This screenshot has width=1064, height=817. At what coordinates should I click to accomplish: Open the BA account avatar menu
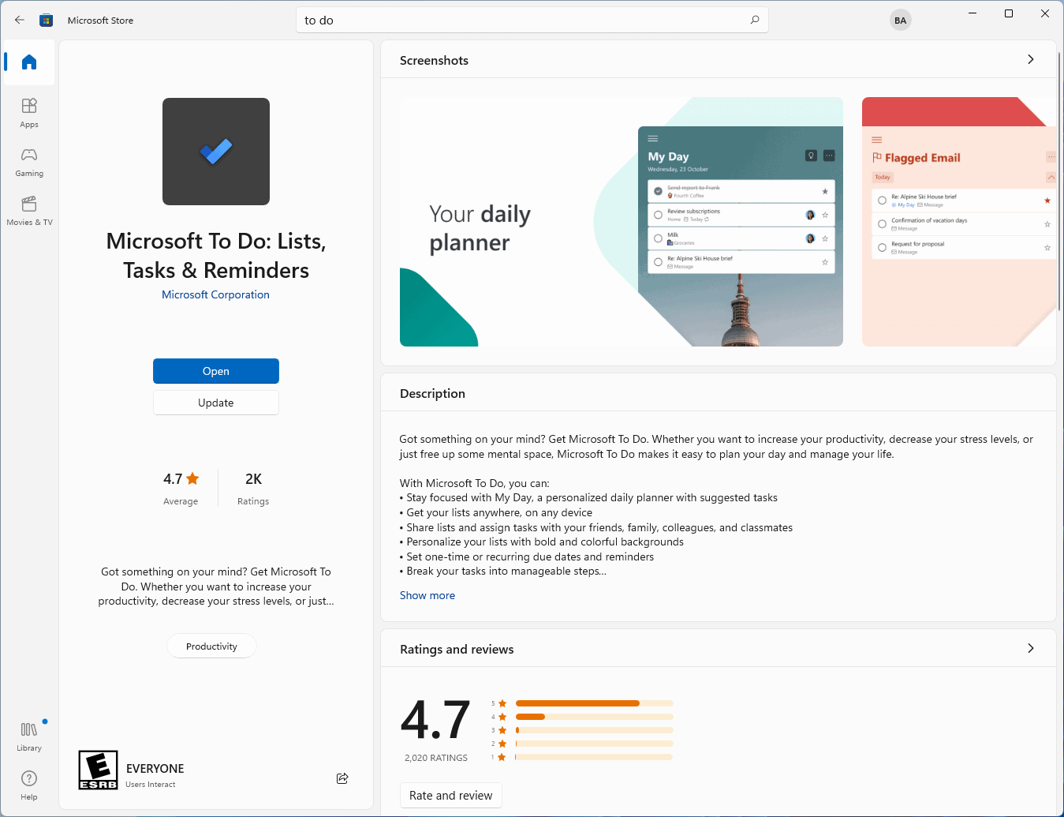pos(900,20)
